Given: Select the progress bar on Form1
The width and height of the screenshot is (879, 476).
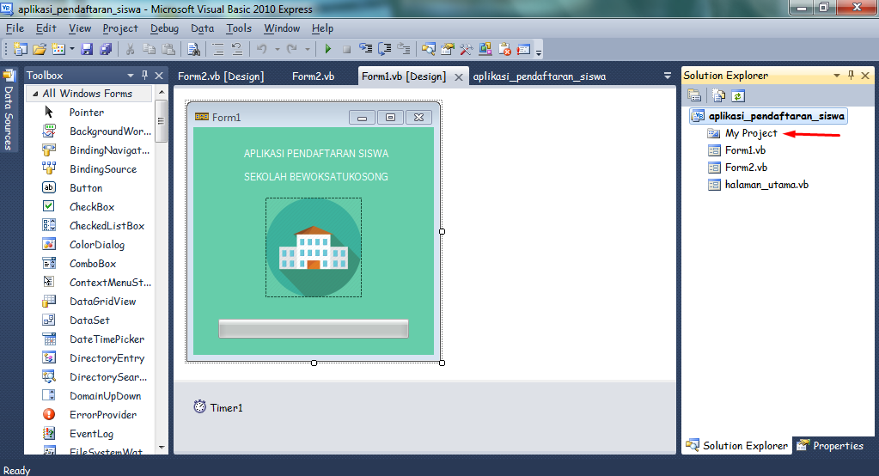Looking at the screenshot, I should pyautogui.click(x=314, y=328).
